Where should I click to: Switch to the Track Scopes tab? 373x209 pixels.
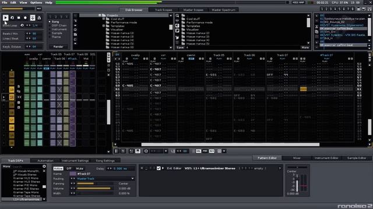(163, 10)
